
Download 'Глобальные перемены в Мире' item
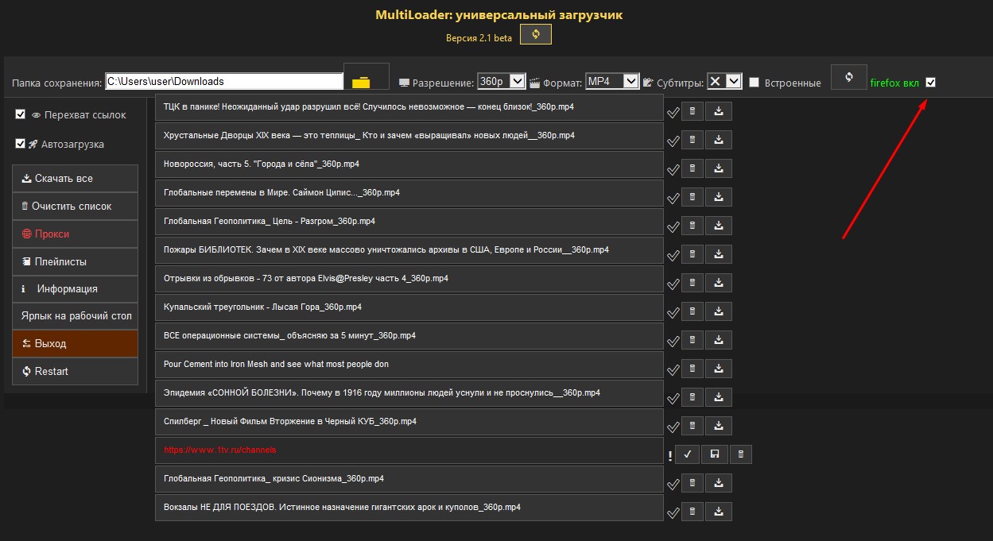click(x=719, y=197)
